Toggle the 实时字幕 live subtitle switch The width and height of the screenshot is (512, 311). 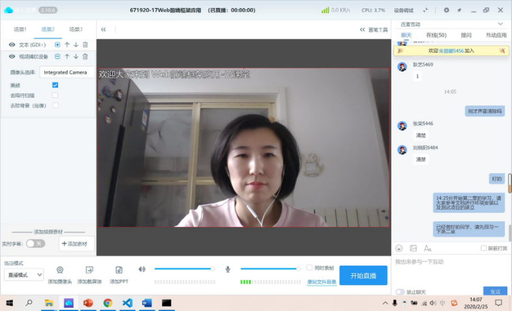point(35,243)
